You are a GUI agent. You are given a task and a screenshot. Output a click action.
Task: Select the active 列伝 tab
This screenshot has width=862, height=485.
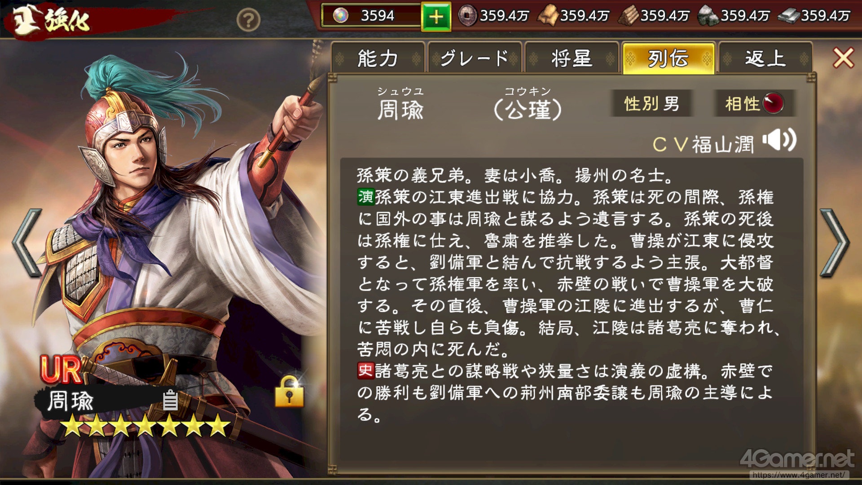point(668,58)
